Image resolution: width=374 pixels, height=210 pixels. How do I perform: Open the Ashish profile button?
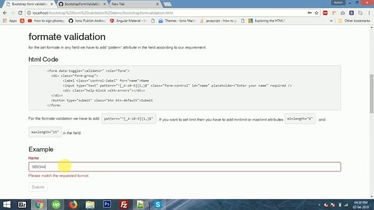pos(338,2)
